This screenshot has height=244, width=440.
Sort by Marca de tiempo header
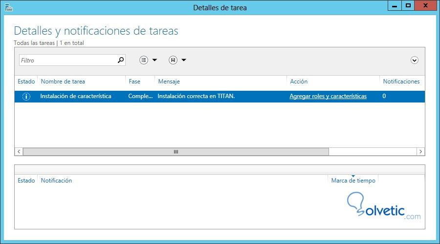353,181
